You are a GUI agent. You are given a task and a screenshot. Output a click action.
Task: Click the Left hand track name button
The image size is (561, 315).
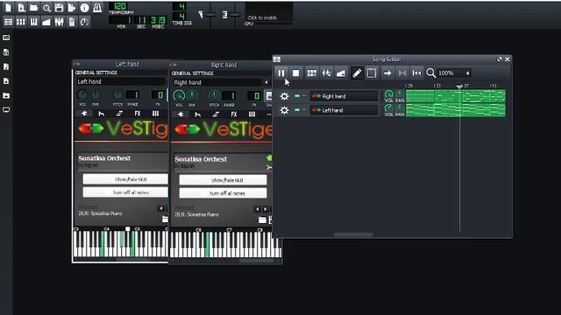344,110
